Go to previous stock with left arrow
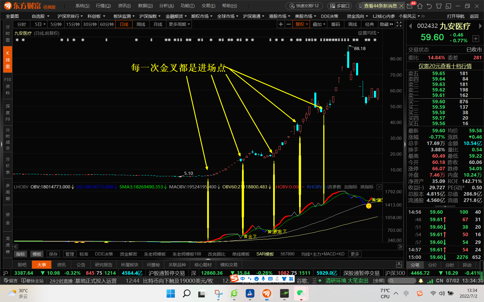484x302 pixels. click(x=411, y=26)
